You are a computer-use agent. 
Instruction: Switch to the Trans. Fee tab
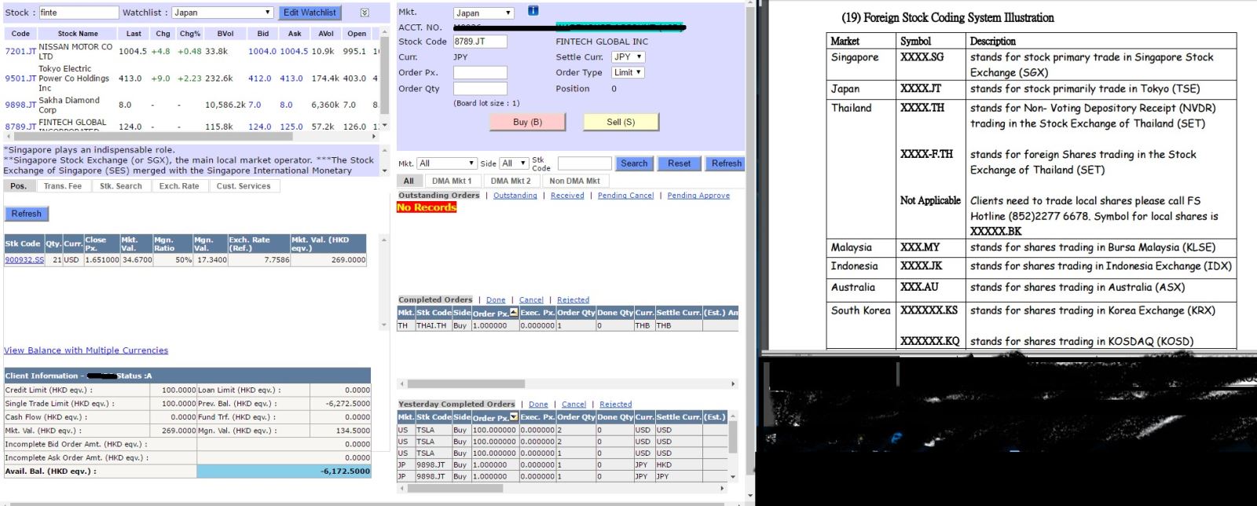[x=63, y=186]
